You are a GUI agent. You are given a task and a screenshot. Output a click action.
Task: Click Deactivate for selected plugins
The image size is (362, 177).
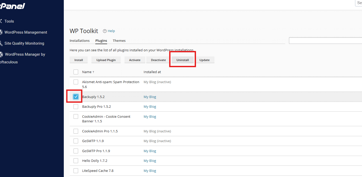tap(158, 60)
